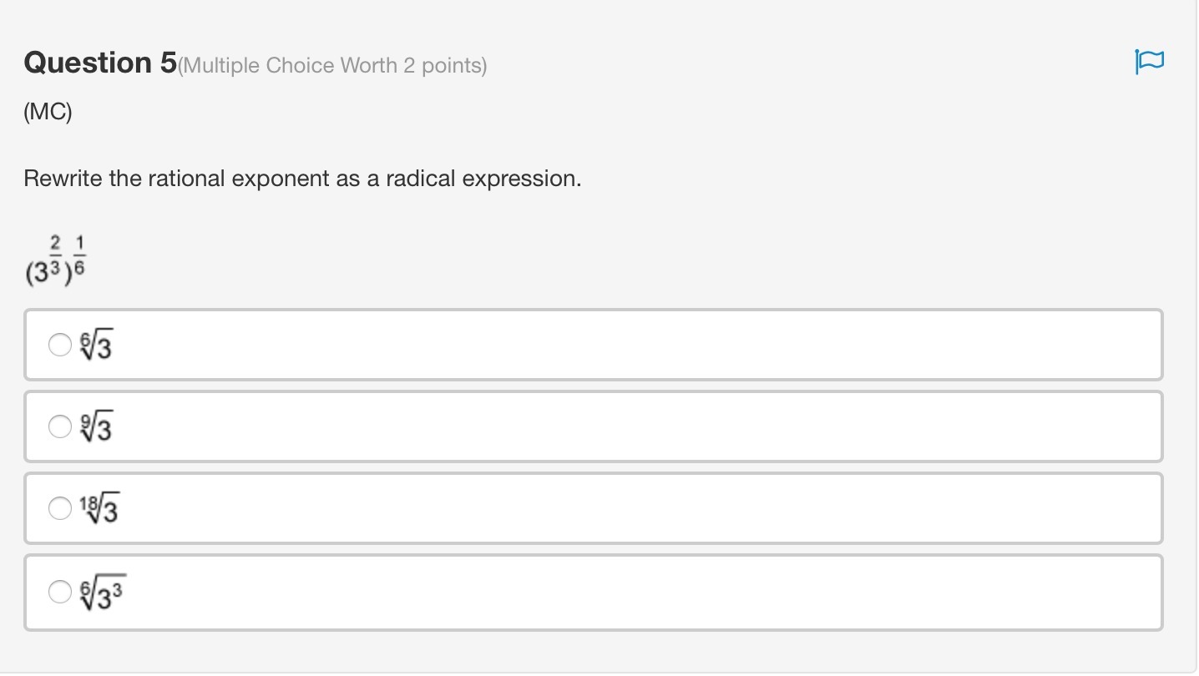Click the third answer choice box
Screen dimensions: 1199x676
click(593, 508)
